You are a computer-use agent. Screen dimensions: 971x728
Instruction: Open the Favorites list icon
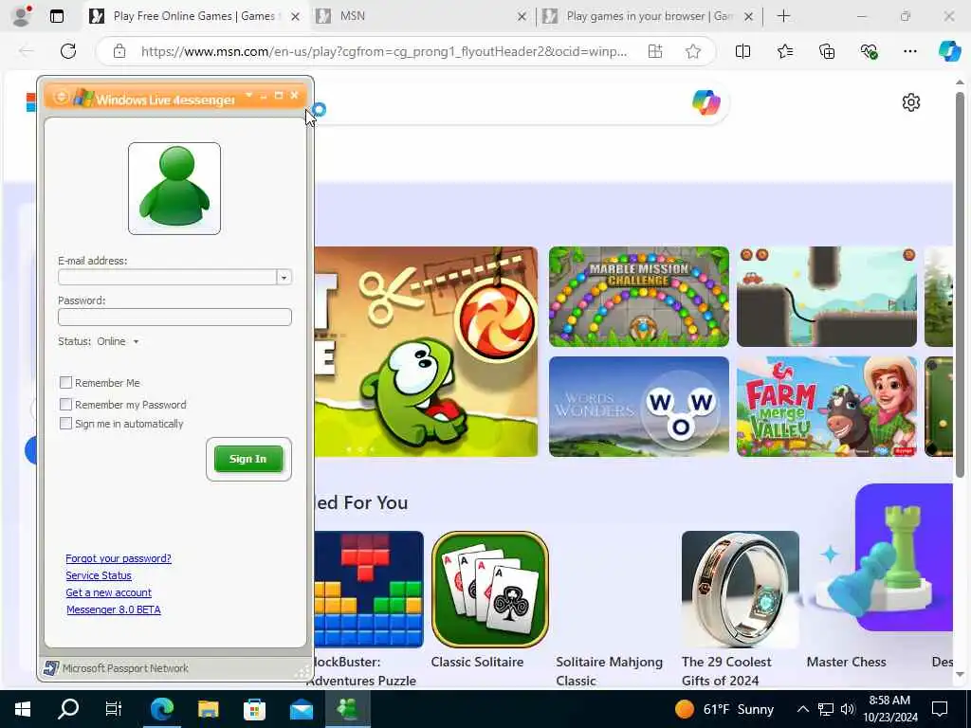[x=784, y=51]
